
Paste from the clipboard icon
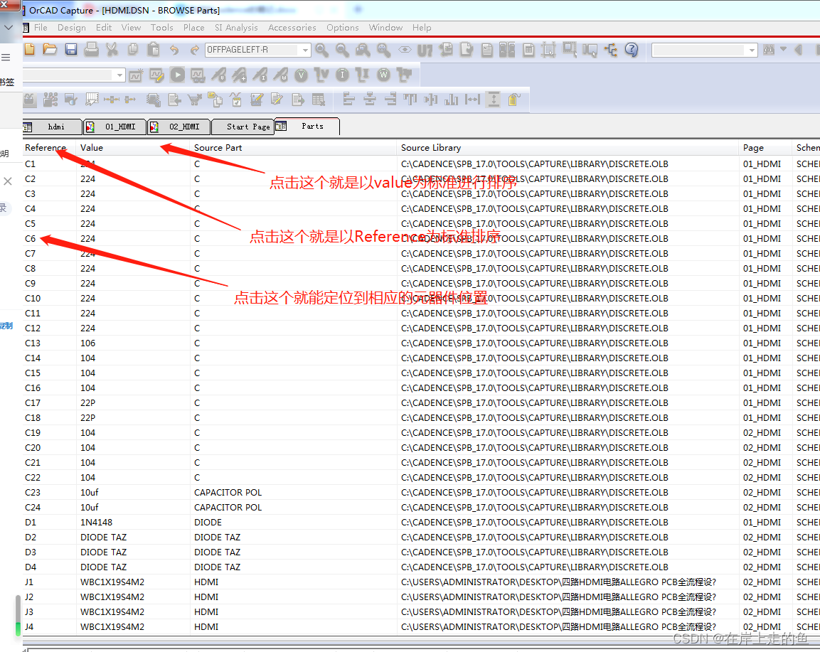coord(153,50)
